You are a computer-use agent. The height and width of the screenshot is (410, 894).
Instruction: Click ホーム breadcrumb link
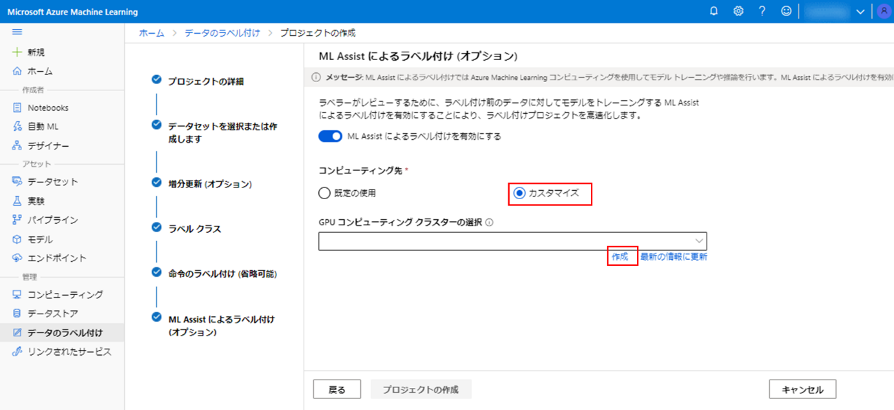[152, 33]
